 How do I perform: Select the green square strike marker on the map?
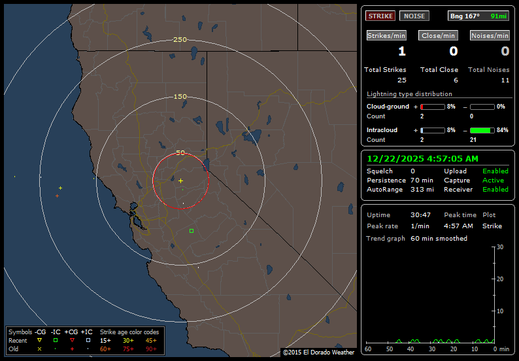pos(192,231)
